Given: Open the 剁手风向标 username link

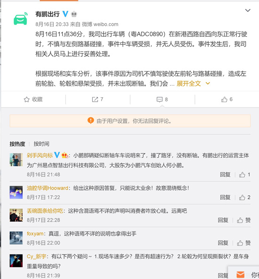Looking at the screenshot, I should click(40, 155).
